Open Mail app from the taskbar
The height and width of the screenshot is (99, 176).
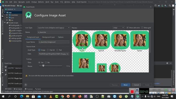click(39, 97)
